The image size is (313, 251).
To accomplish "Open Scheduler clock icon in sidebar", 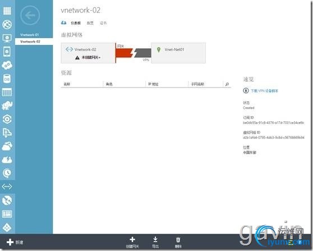I will tap(7, 173).
